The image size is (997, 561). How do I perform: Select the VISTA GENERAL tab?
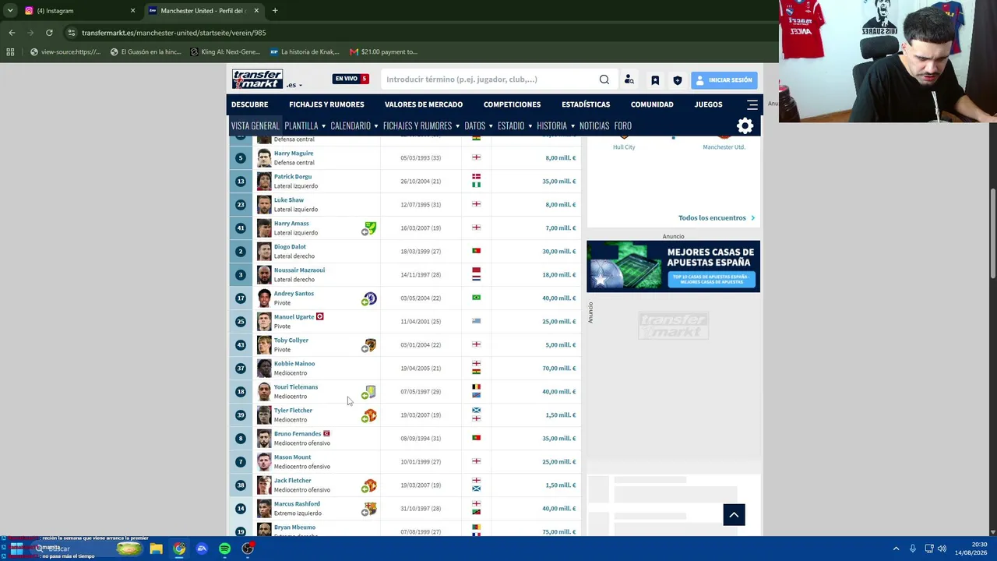[255, 126]
